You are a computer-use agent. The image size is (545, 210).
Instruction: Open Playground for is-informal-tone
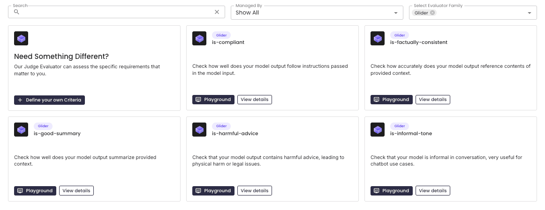[x=391, y=191]
